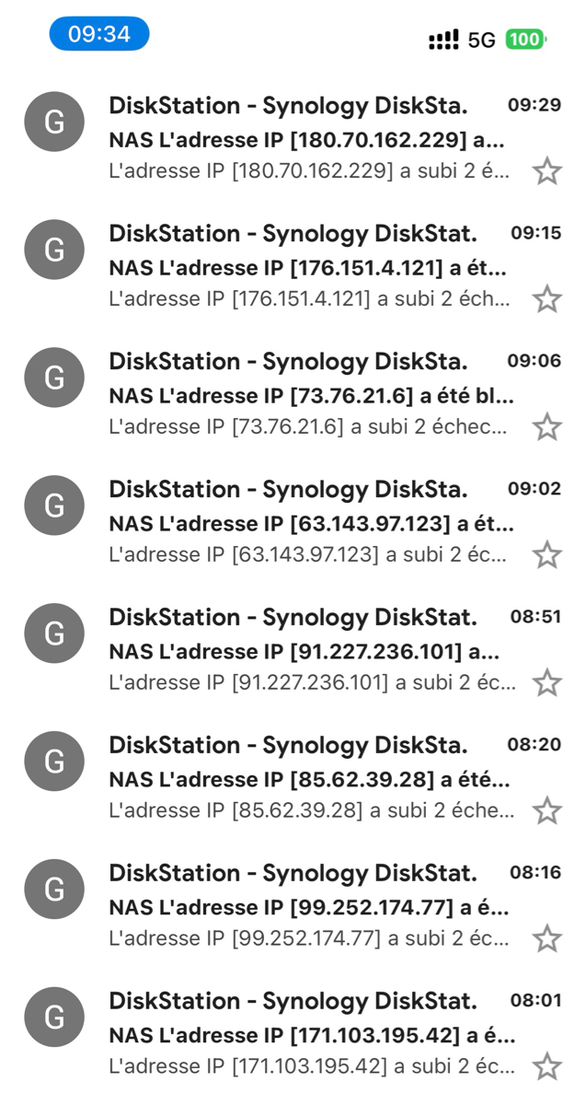
Task: Star the 176.151.4.121 email
Action: point(547,299)
